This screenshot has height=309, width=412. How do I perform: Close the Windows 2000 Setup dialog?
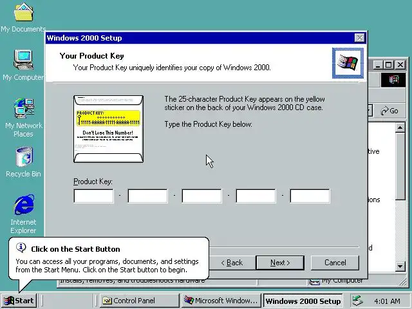359,38
